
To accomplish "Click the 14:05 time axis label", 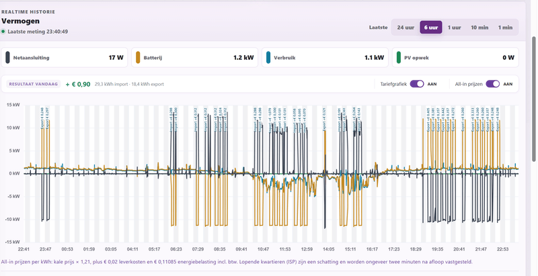I will tap(328, 249).
